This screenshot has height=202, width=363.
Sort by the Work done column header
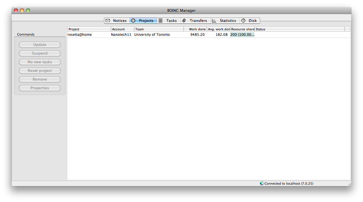[195, 29]
